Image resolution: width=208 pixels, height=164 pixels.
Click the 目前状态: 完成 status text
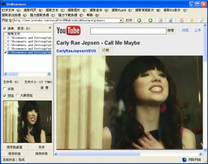point(14,160)
